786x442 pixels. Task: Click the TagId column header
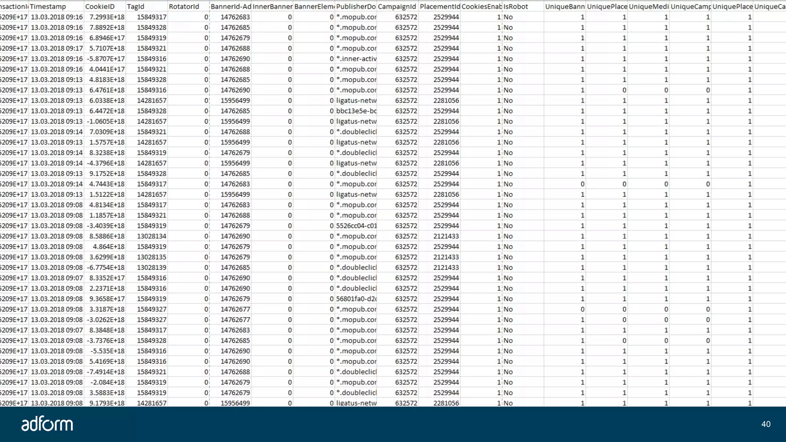pyautogui.click(x=136, y=7)
